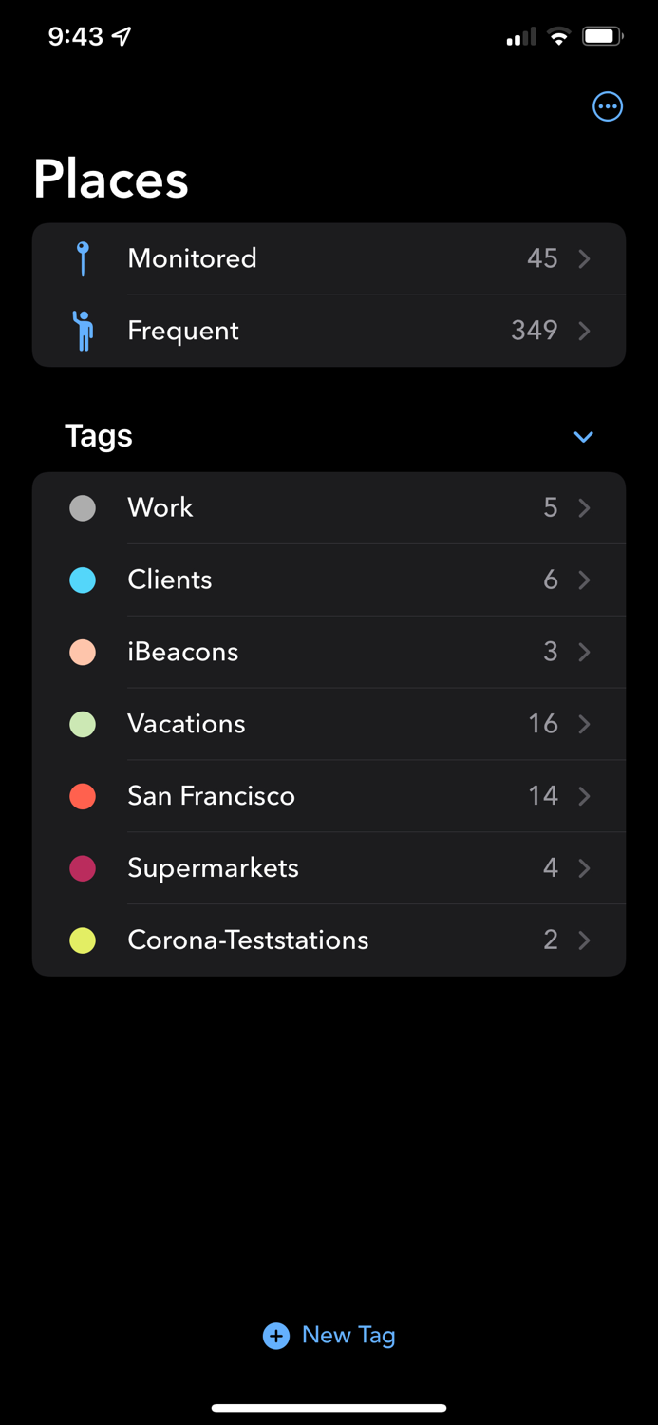The image size is (658, 1425).
Task: Collapse the Tags section using its chevron
Action: [583, 437]
